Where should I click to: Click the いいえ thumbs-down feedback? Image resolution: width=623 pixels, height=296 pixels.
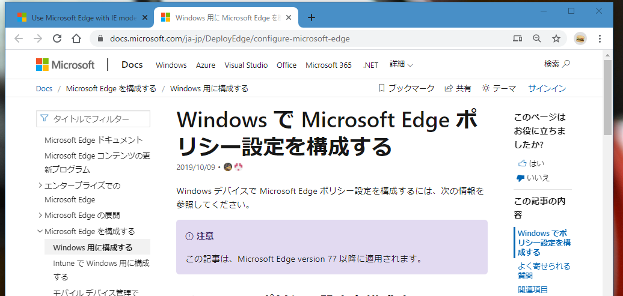tap(533, 178)
